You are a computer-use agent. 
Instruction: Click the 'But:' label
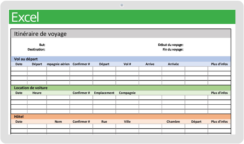pyautogui.click(x=42, y=45)
